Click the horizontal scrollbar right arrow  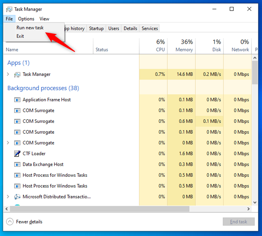pyautogui.click(x=249, y=209)
